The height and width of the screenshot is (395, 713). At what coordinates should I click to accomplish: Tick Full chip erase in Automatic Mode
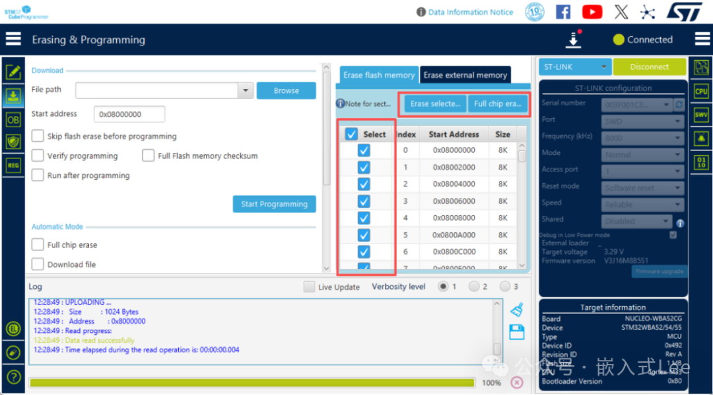click(x=38, y=245)
